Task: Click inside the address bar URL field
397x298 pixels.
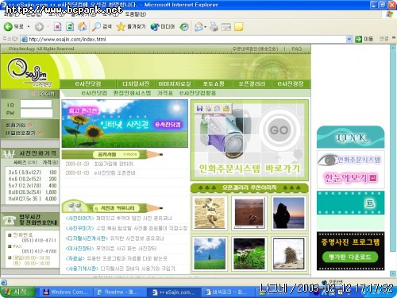Action: [183, 39]
